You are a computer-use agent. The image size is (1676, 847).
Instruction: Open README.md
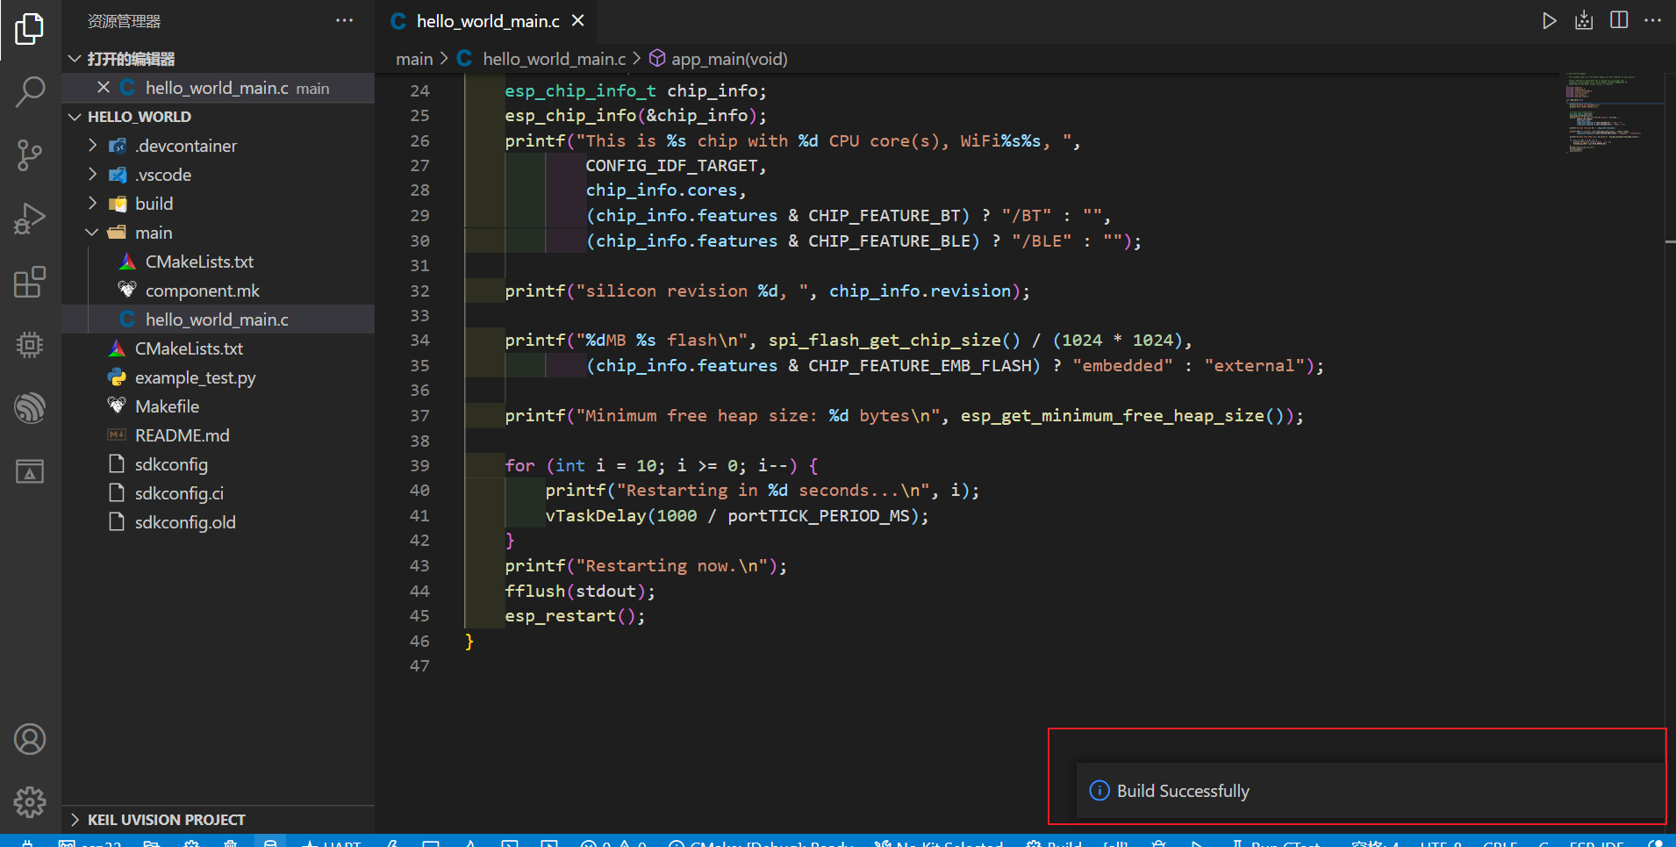[x=218, y=435]
